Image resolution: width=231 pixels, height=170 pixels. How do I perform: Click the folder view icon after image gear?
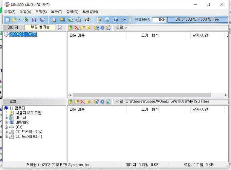point(108,28)
